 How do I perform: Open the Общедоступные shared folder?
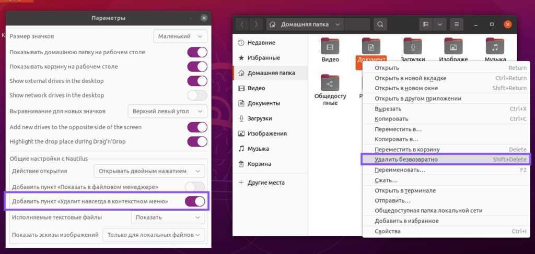tap(330, 83)
